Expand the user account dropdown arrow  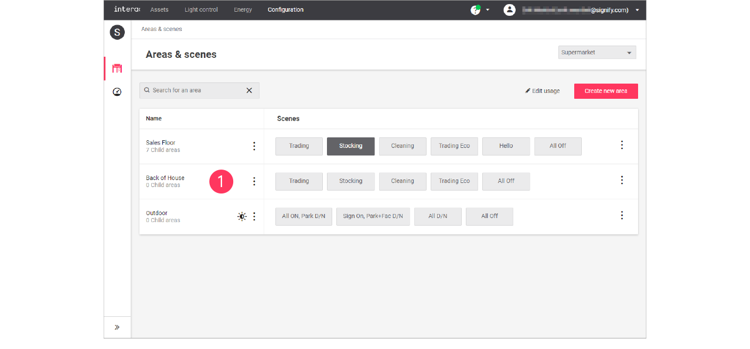pyautogui.click(x=637, y=10)
